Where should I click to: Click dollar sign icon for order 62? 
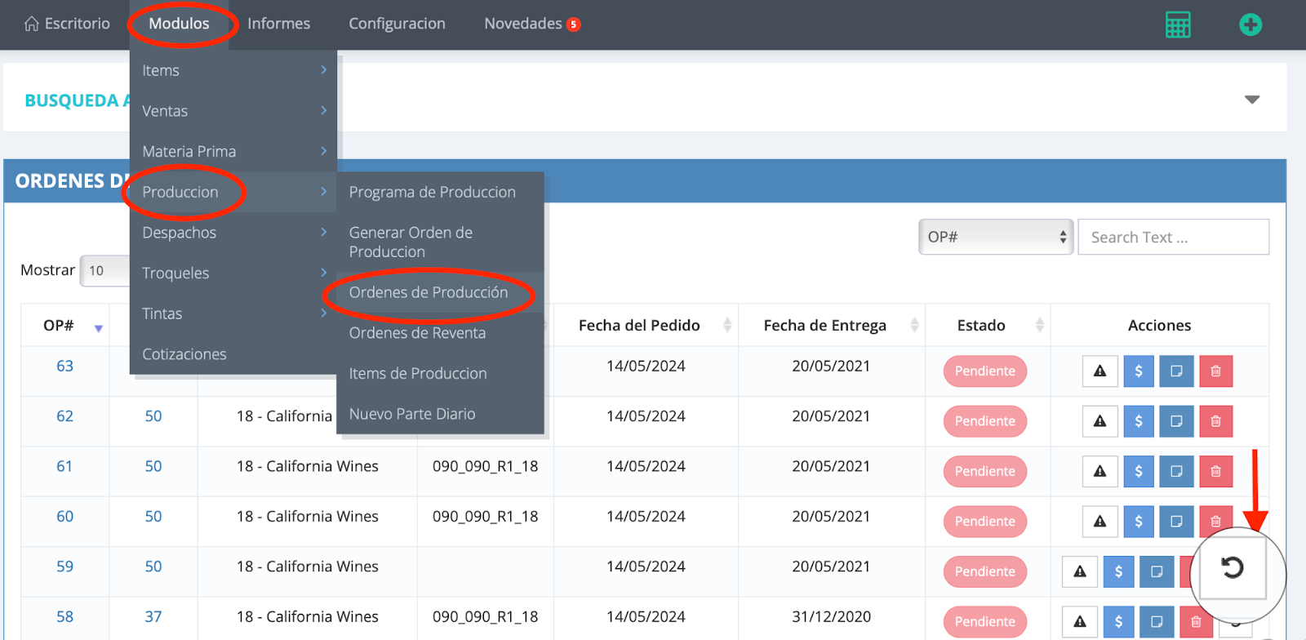[x=1138, y=421]
